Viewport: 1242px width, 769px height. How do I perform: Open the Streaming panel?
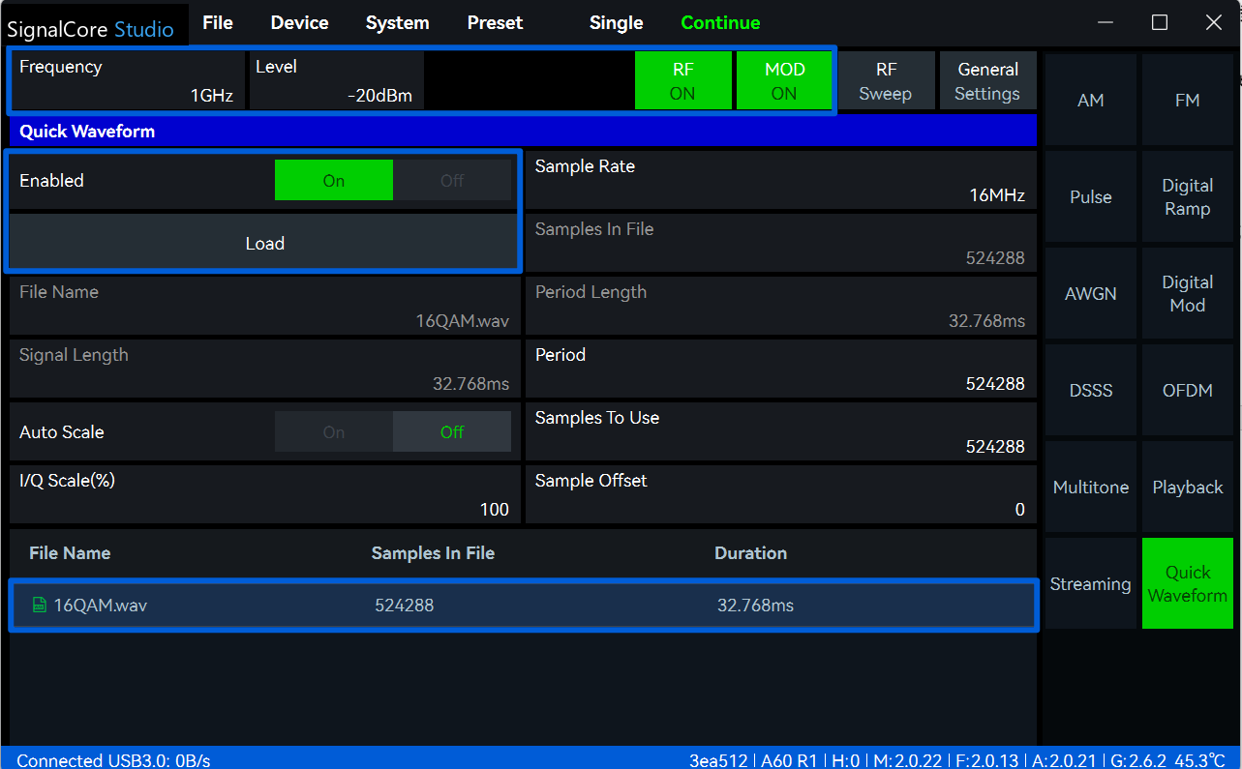(1090, 583)
